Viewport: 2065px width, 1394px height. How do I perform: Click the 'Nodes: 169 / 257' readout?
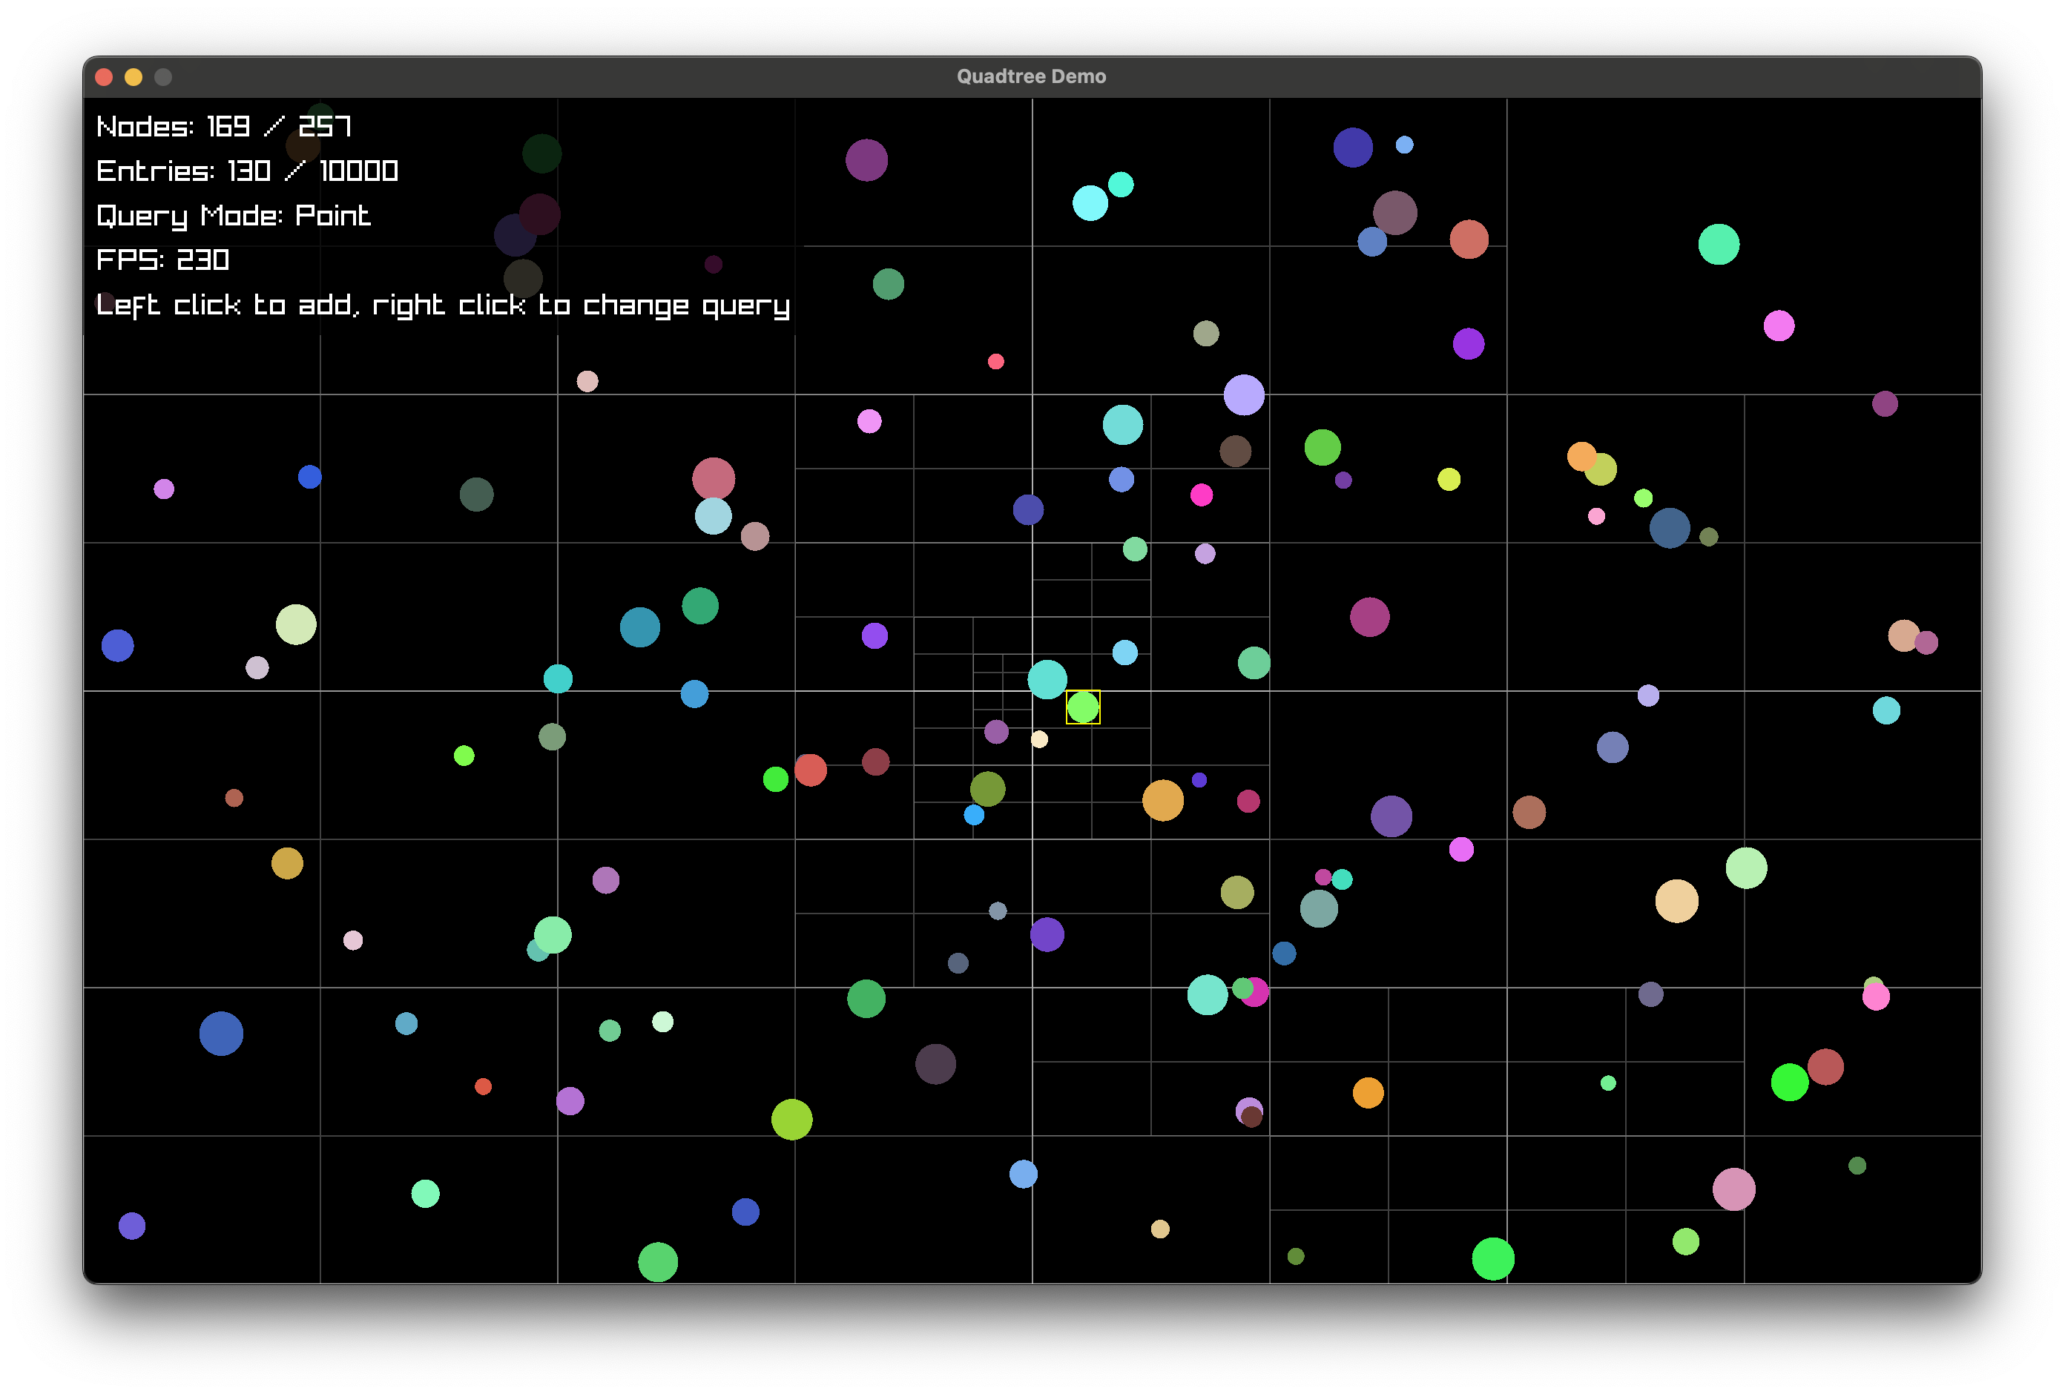point(224,127)
